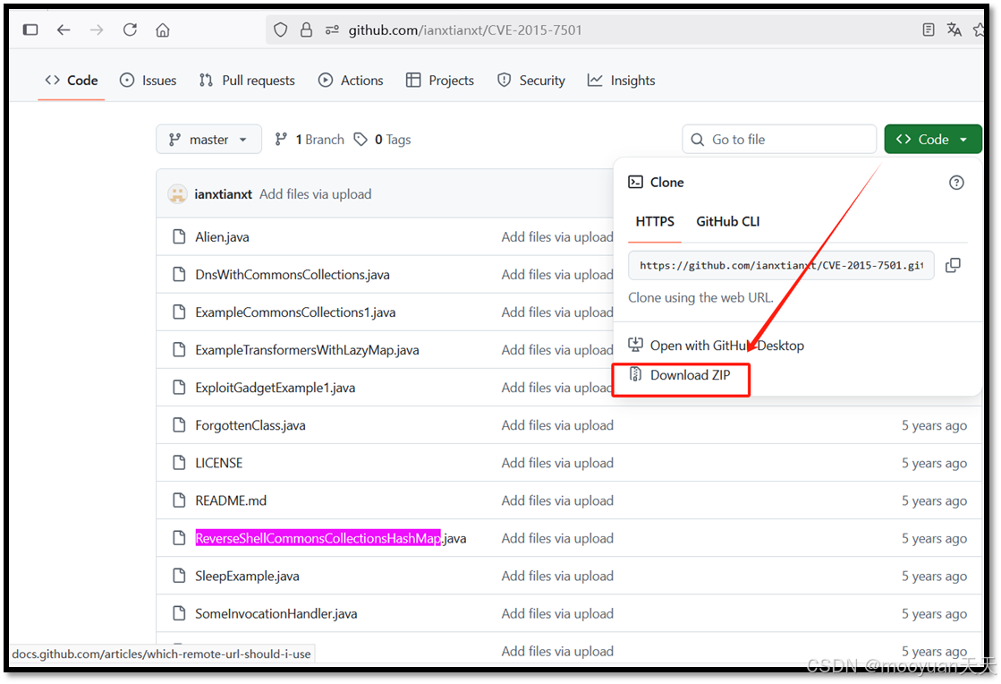This screenshot has width=1001, height=684.
Task: Collapse the green Code dropdown button
Action: coord(933,140)
